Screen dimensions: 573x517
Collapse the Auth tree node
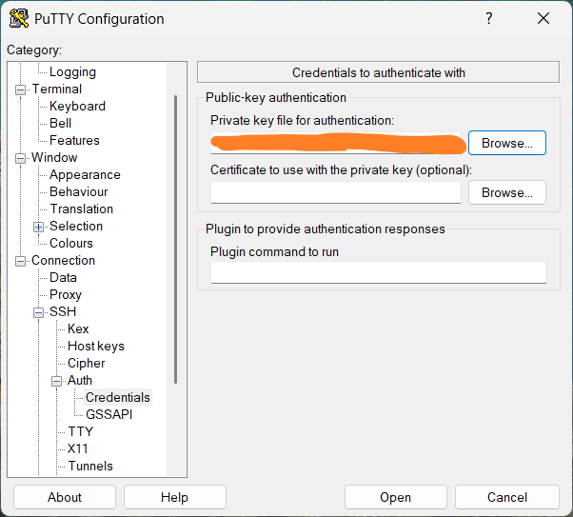click(x=56, y=382)
